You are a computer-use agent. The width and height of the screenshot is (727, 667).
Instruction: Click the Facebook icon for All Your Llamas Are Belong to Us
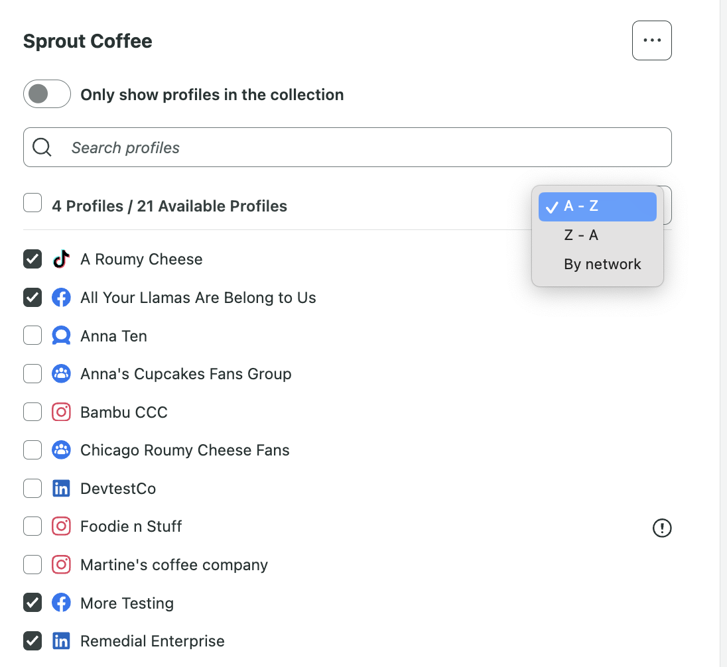point(61,297)
